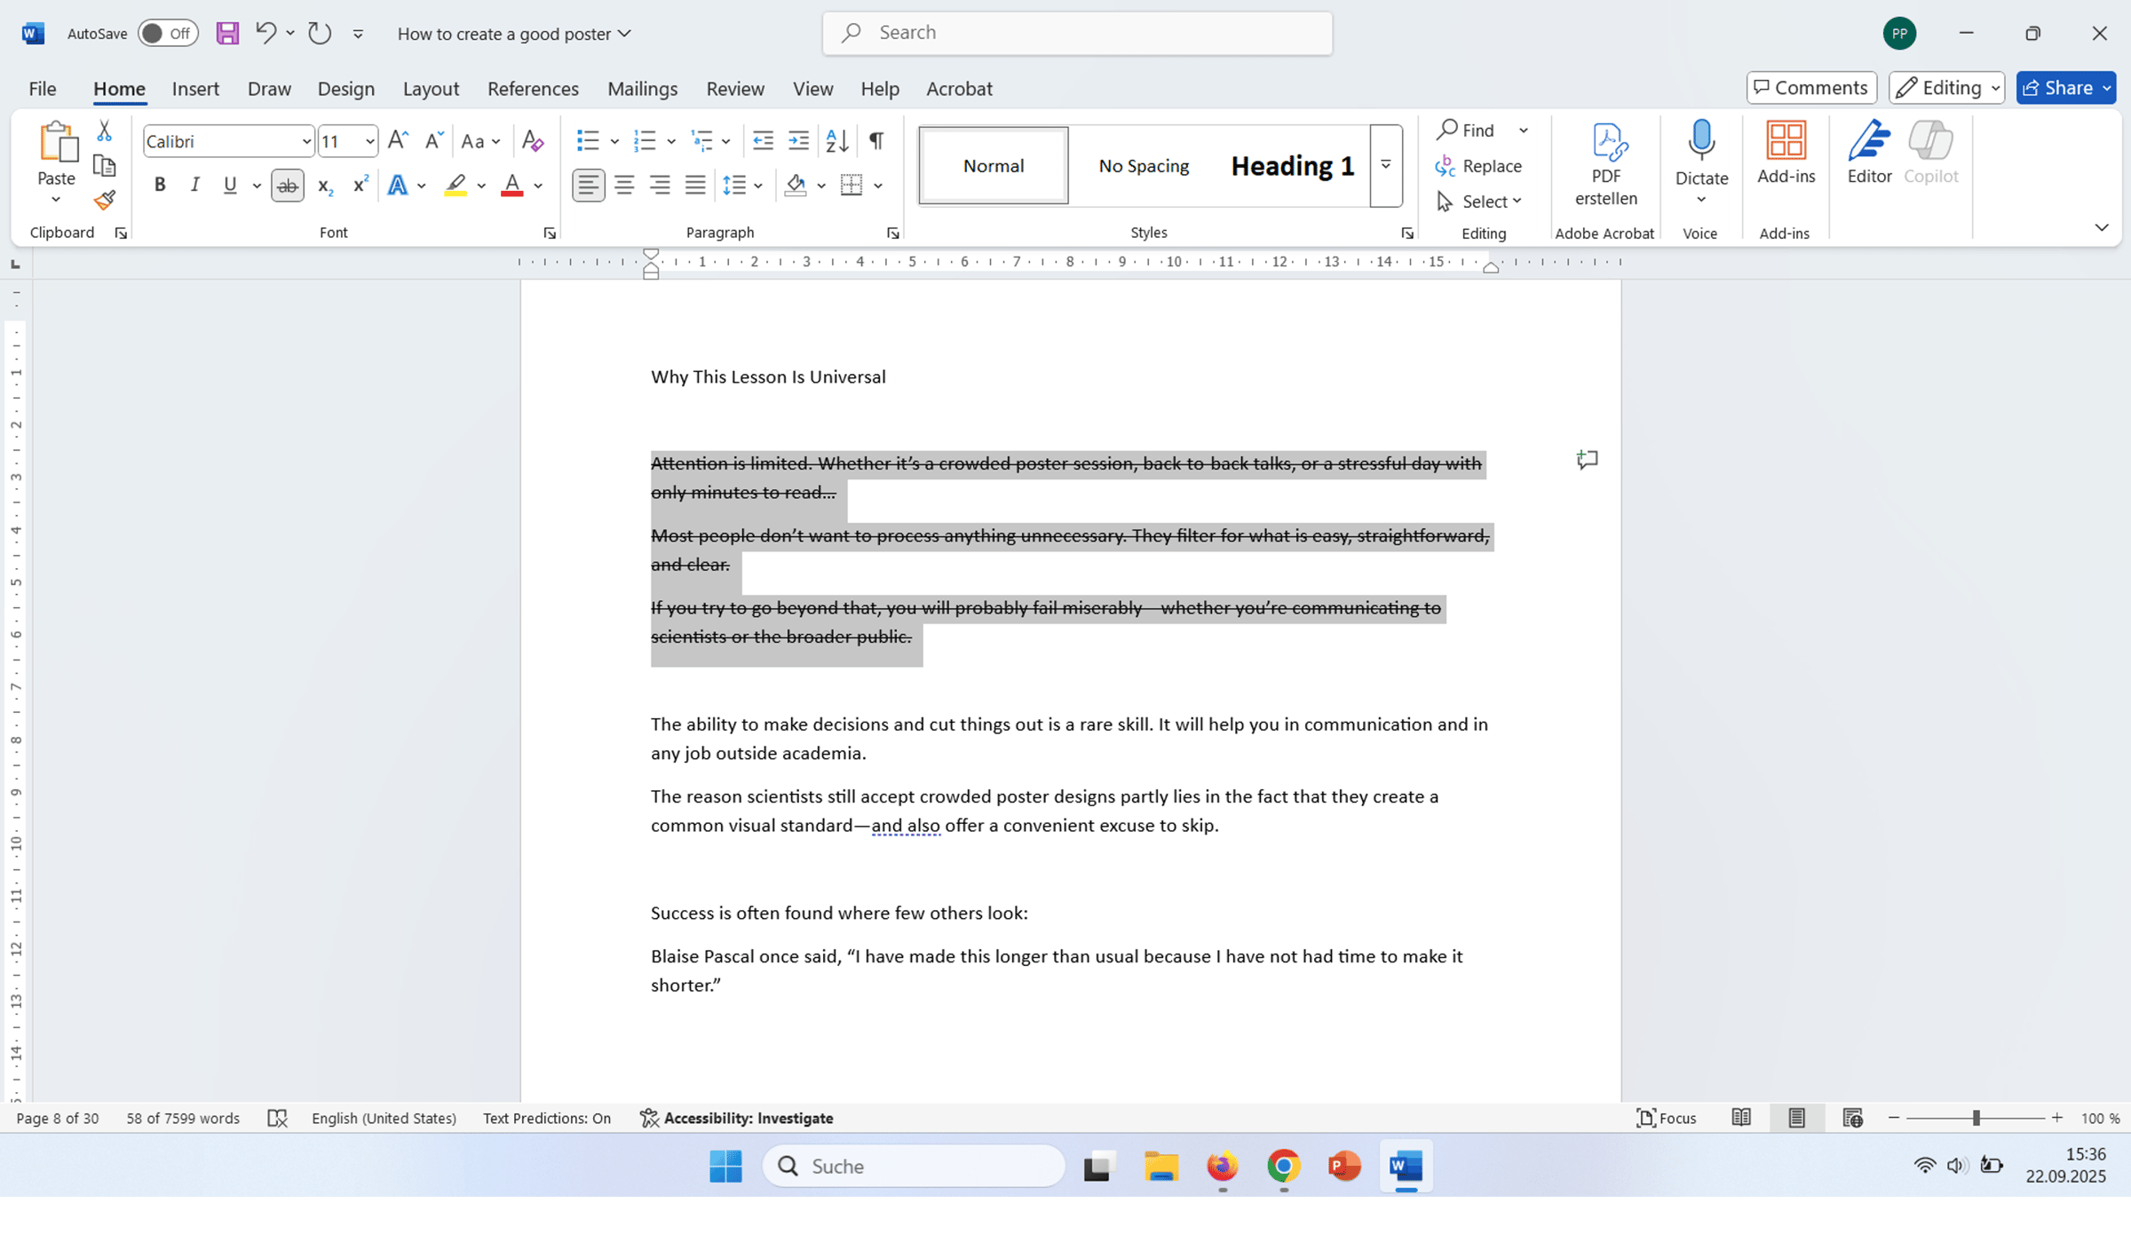Click the red font color swatch
This screenshot has width=2131, height=1235.
511,186
